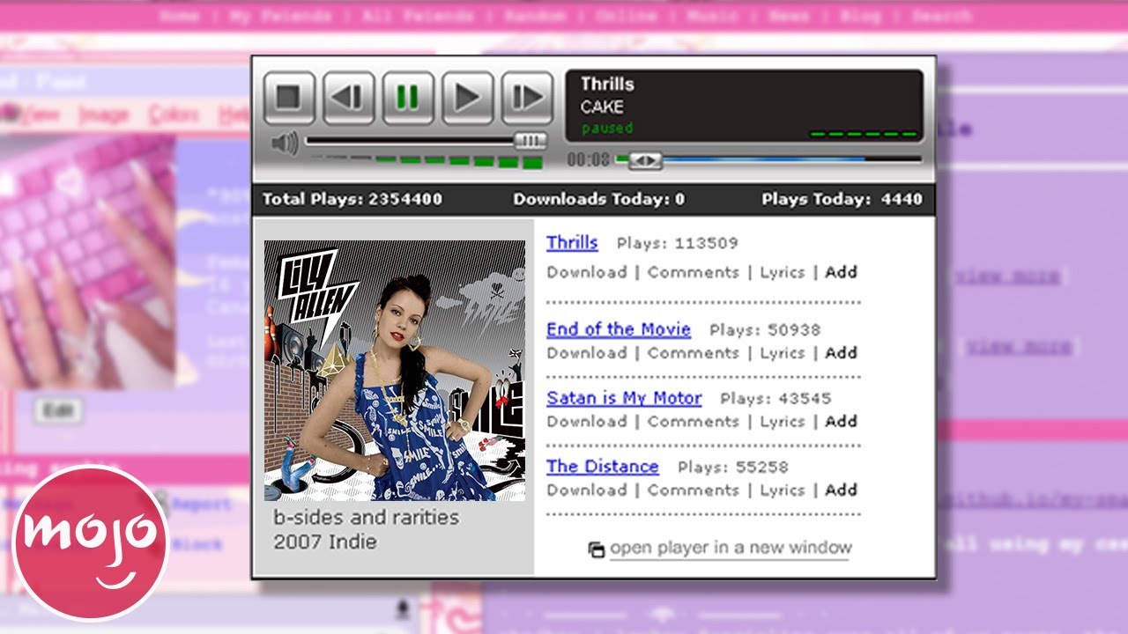Download Satan is My Motor
Screen dimensions: 1128x634
pyautogui.click(x=587, y=422)
